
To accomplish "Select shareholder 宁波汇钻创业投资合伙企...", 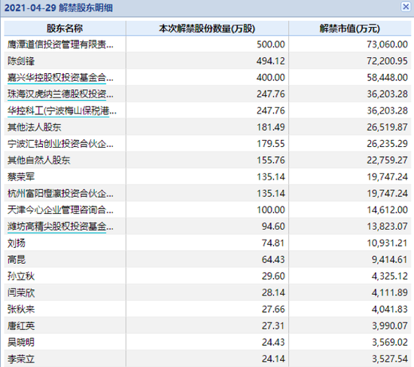I will (x=60, y=144).
